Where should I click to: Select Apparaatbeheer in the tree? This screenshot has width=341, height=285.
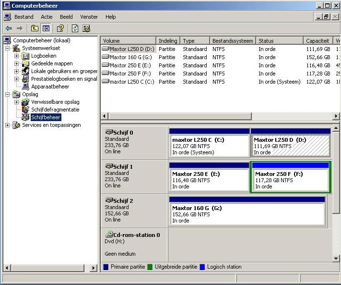click(50, 87)
